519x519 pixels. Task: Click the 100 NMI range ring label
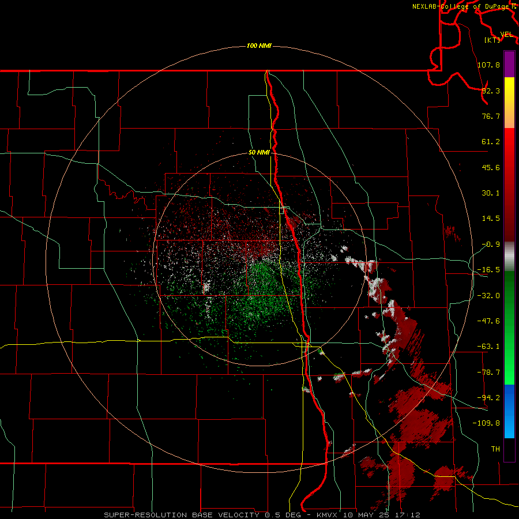[259, 46]
